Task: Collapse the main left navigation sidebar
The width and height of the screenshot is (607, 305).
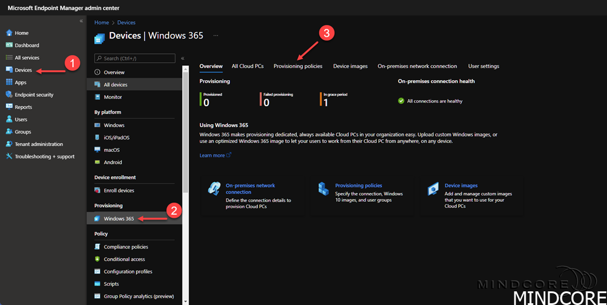Action: click(x=81, y=21)
